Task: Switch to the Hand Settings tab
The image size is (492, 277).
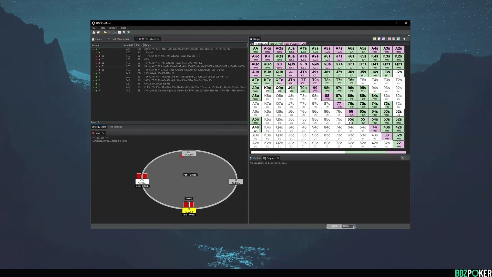Action: (115, 126)
